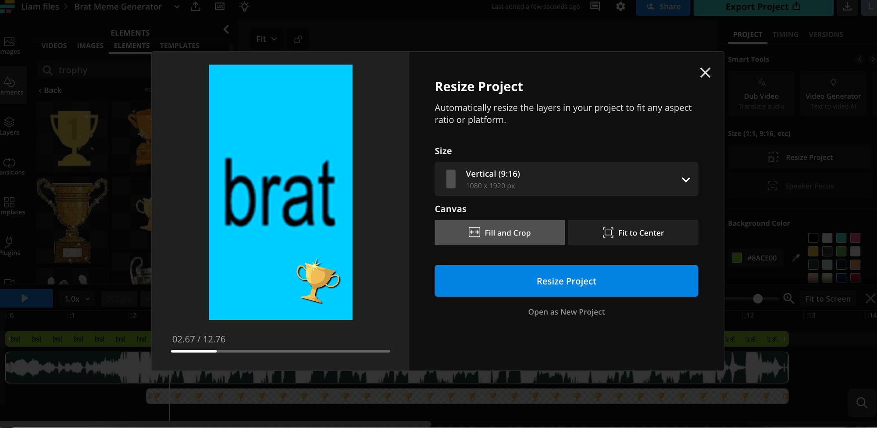Expand the project title dropdown chevron
Image resolution: width=877 pixels, height=428 pixels.
pos(177,7)
